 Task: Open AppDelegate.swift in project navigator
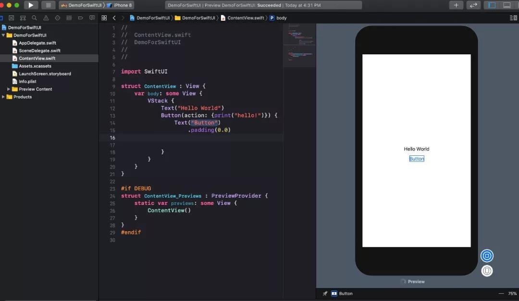[37, 43]
